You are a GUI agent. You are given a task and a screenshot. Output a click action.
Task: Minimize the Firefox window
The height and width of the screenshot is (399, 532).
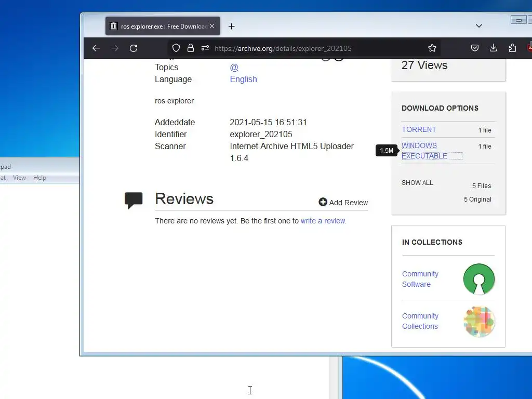518,20
